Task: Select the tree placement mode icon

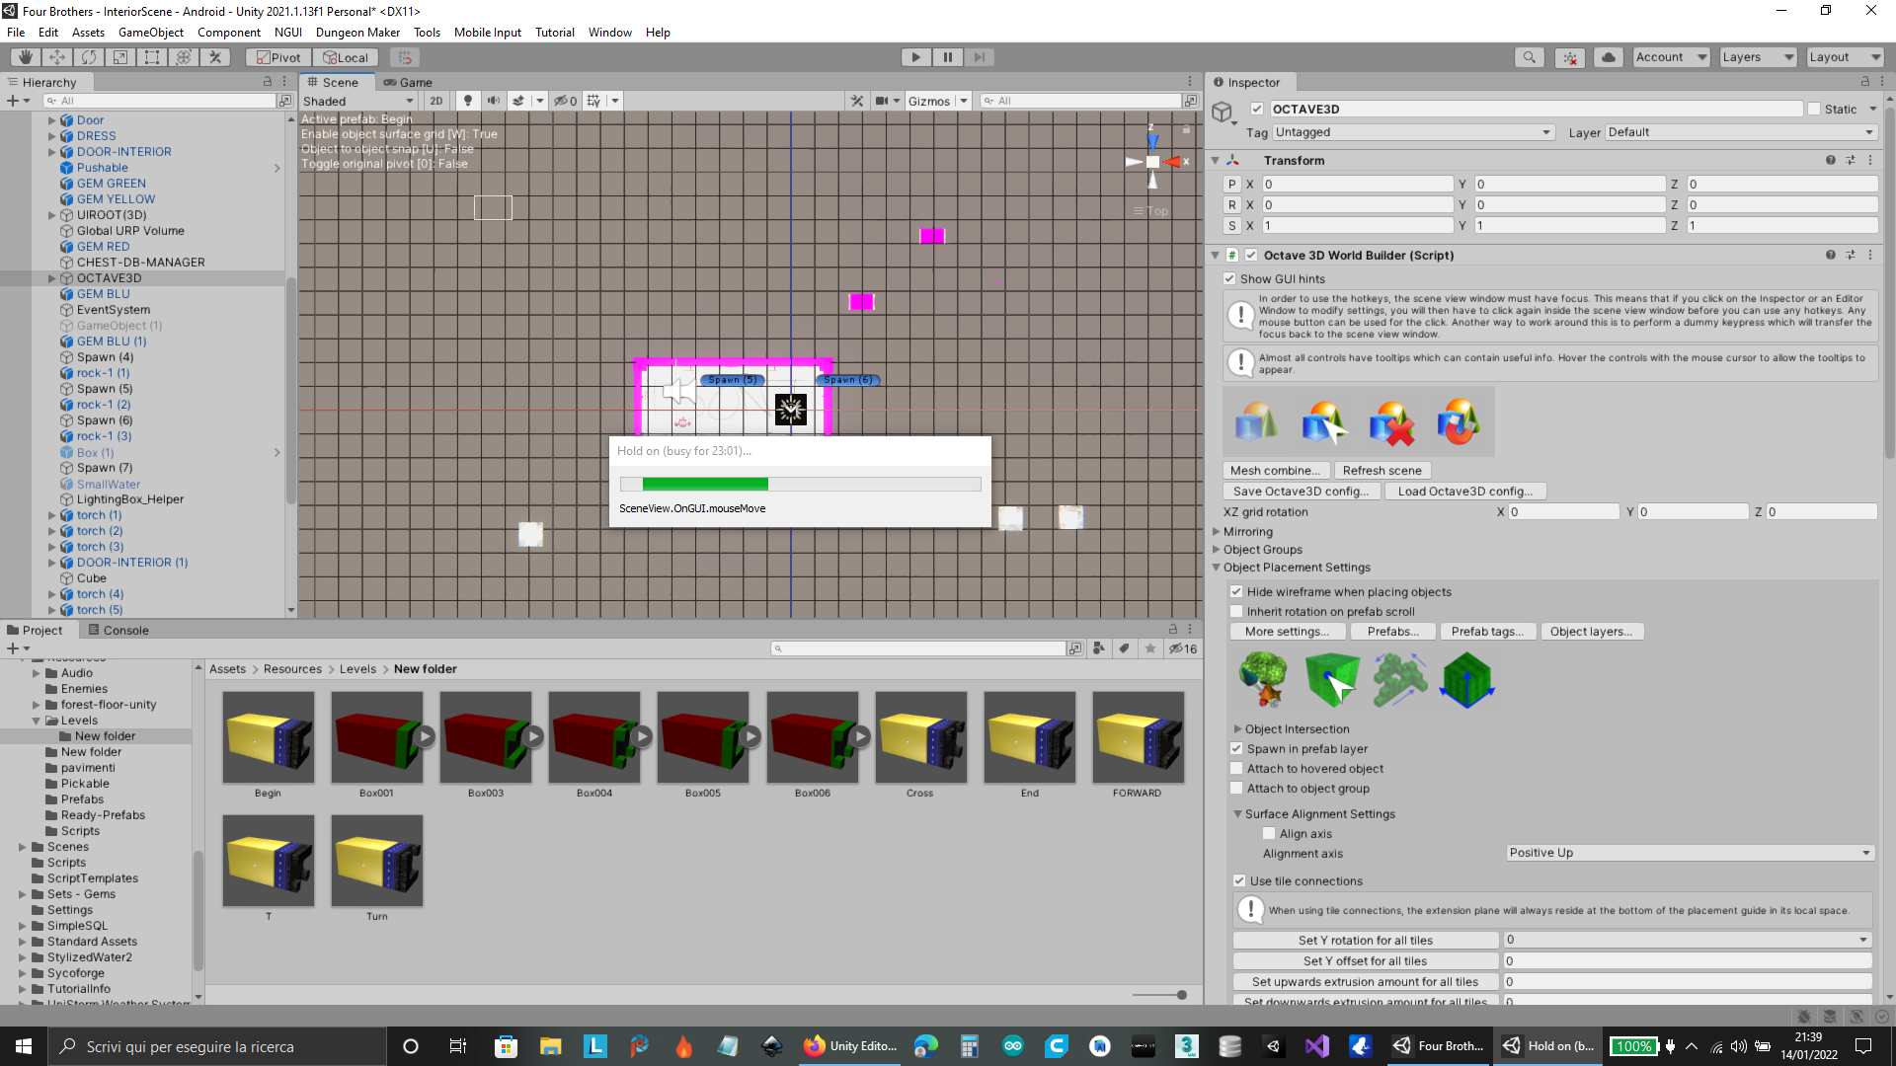Action: coord(1264,679)
